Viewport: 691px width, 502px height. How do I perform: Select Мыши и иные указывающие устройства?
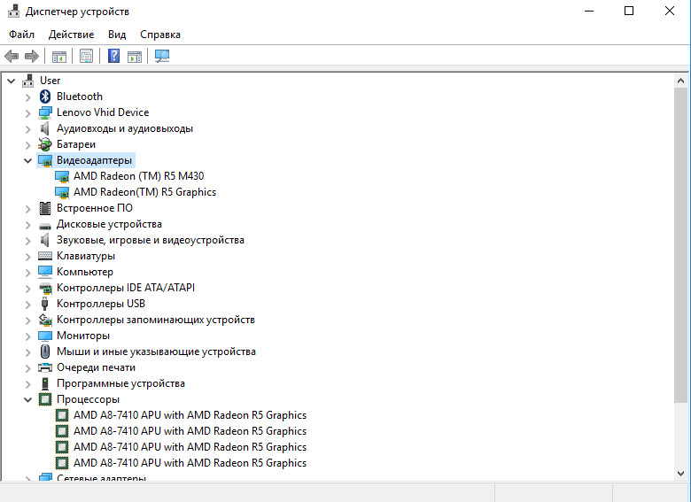click(x=157, y=351)
